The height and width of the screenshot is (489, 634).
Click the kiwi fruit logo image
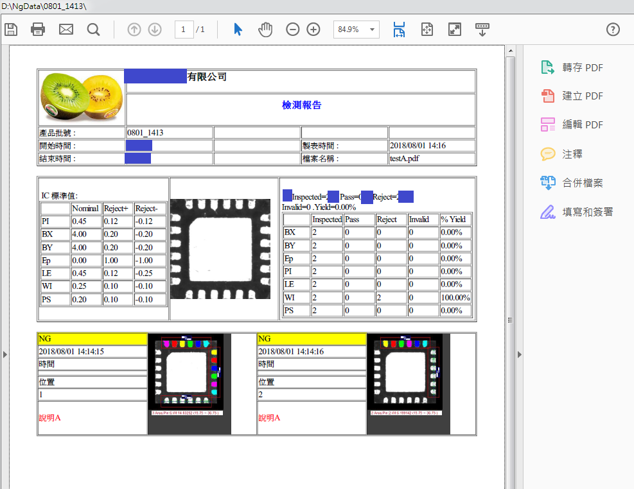point(82,98)
